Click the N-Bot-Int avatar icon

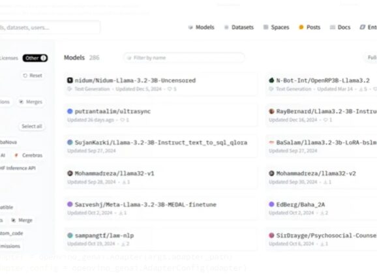coord(271,80)
